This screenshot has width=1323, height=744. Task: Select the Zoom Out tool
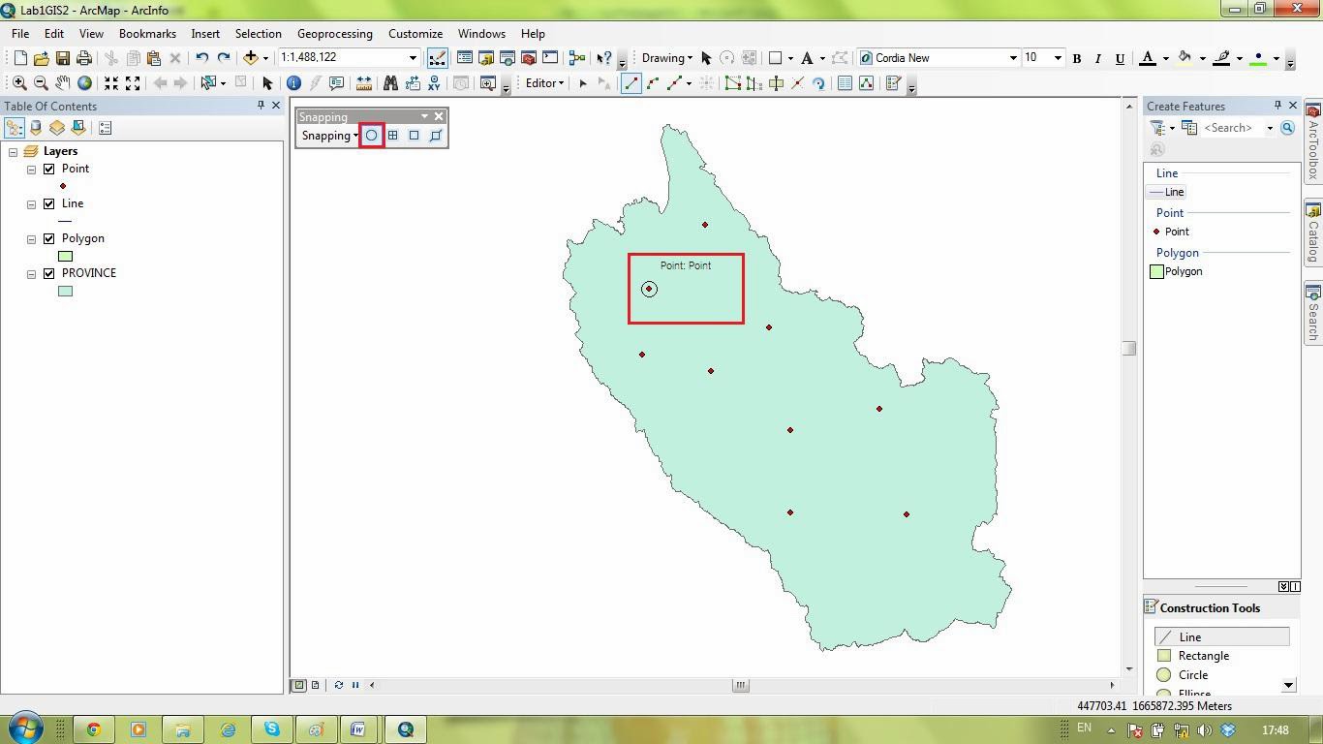[41, 83]
